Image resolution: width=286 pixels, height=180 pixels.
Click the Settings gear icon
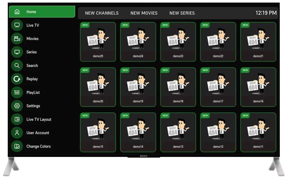click(17, 106)
